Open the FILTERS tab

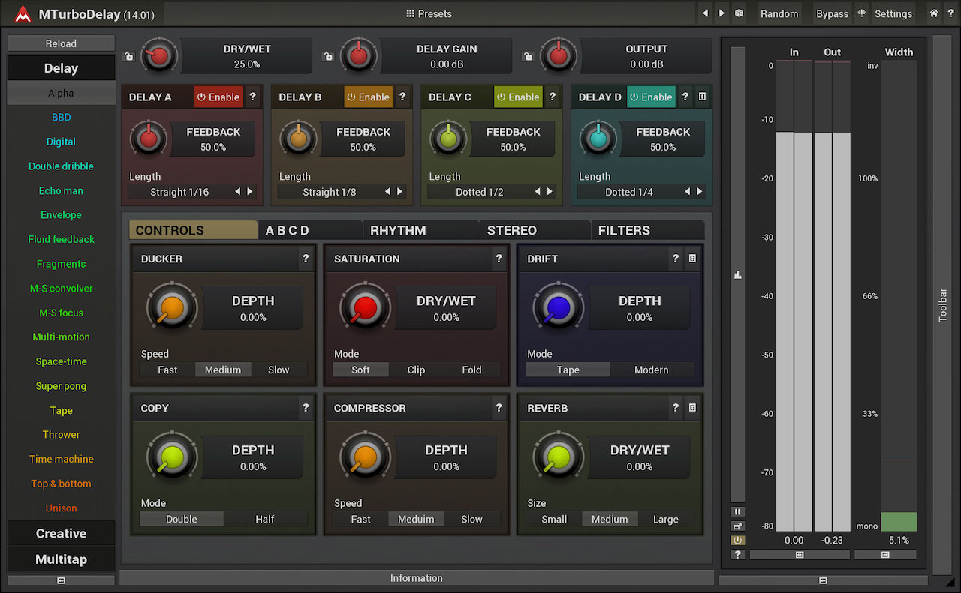click(x=624, y=230)
